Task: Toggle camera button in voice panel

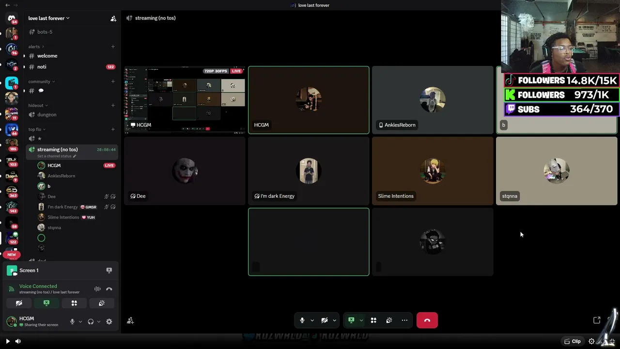Action: point(19,303)
